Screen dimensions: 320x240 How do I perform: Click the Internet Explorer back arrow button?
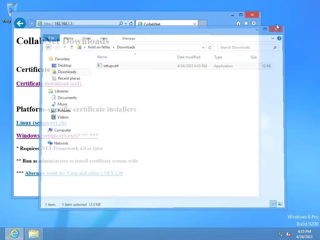coord(20,23)
